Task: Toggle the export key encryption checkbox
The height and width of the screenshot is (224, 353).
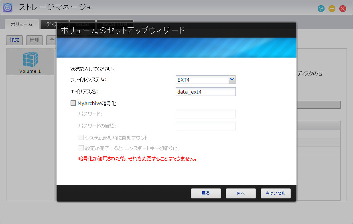Action: pos(81,148)
